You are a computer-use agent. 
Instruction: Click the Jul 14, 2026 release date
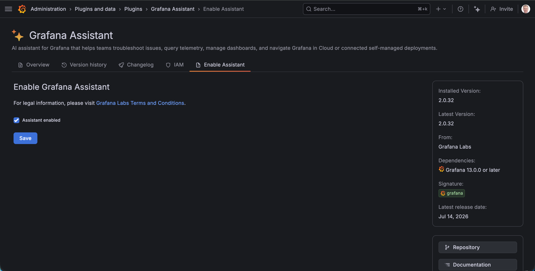pos(453,217)
